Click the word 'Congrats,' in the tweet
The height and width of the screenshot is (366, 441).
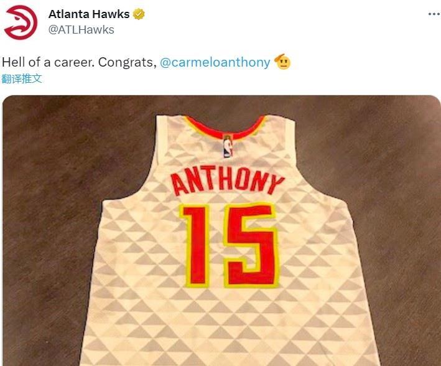pos(128,62)
